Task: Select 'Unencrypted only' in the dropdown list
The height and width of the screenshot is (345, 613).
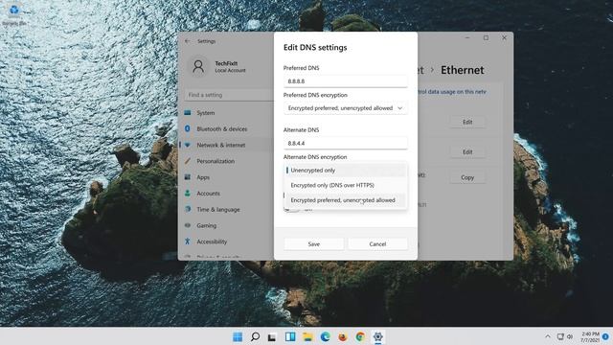Action: pyautogui.click(x=346, y=171)
